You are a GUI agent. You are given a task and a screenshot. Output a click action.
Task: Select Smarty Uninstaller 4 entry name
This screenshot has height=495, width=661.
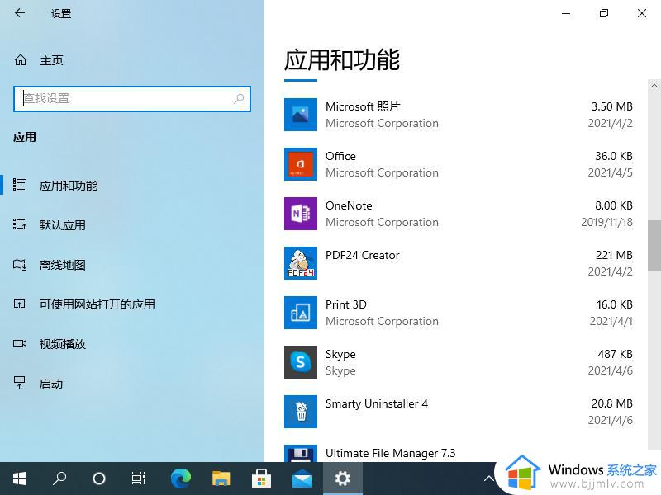pos(377,403)
